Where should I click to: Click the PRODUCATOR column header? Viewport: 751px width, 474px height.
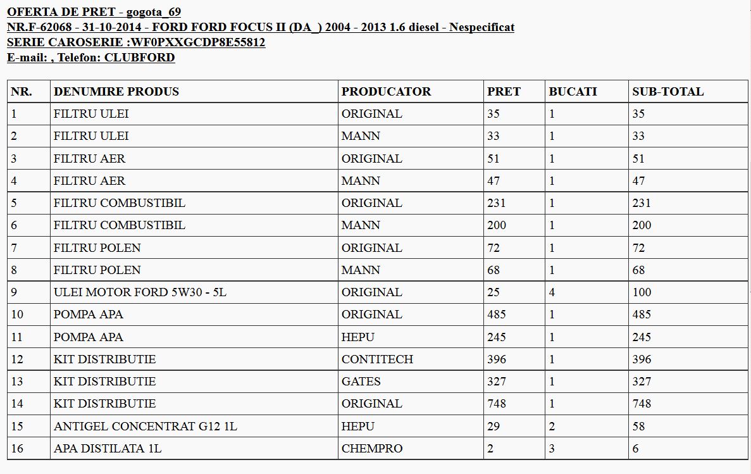coord(386,92)
